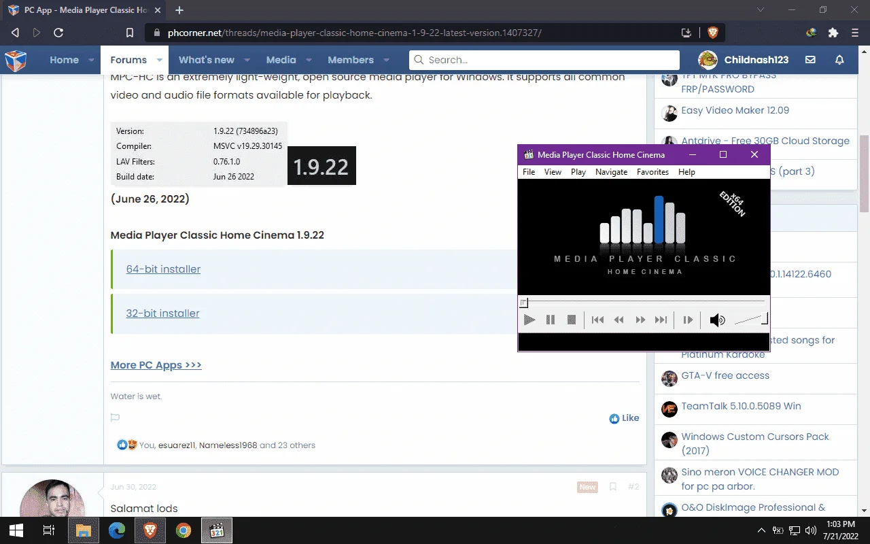Open the Brave main menu hamburger icon

(x=854, y=33)
